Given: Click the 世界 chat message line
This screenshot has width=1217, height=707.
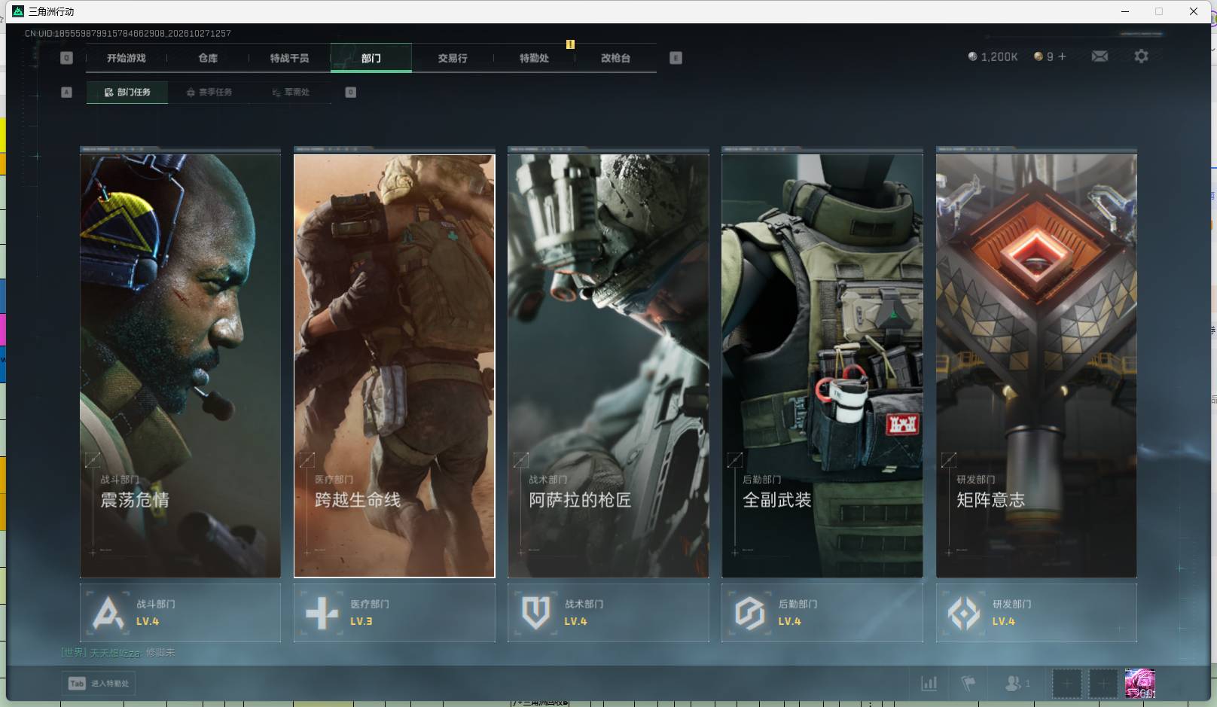Looking at the screenshot, I should point(118,653).
